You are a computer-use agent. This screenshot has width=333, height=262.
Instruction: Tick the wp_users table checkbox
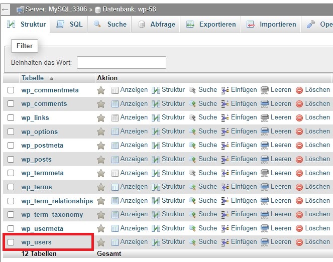[x=11, y=242]
